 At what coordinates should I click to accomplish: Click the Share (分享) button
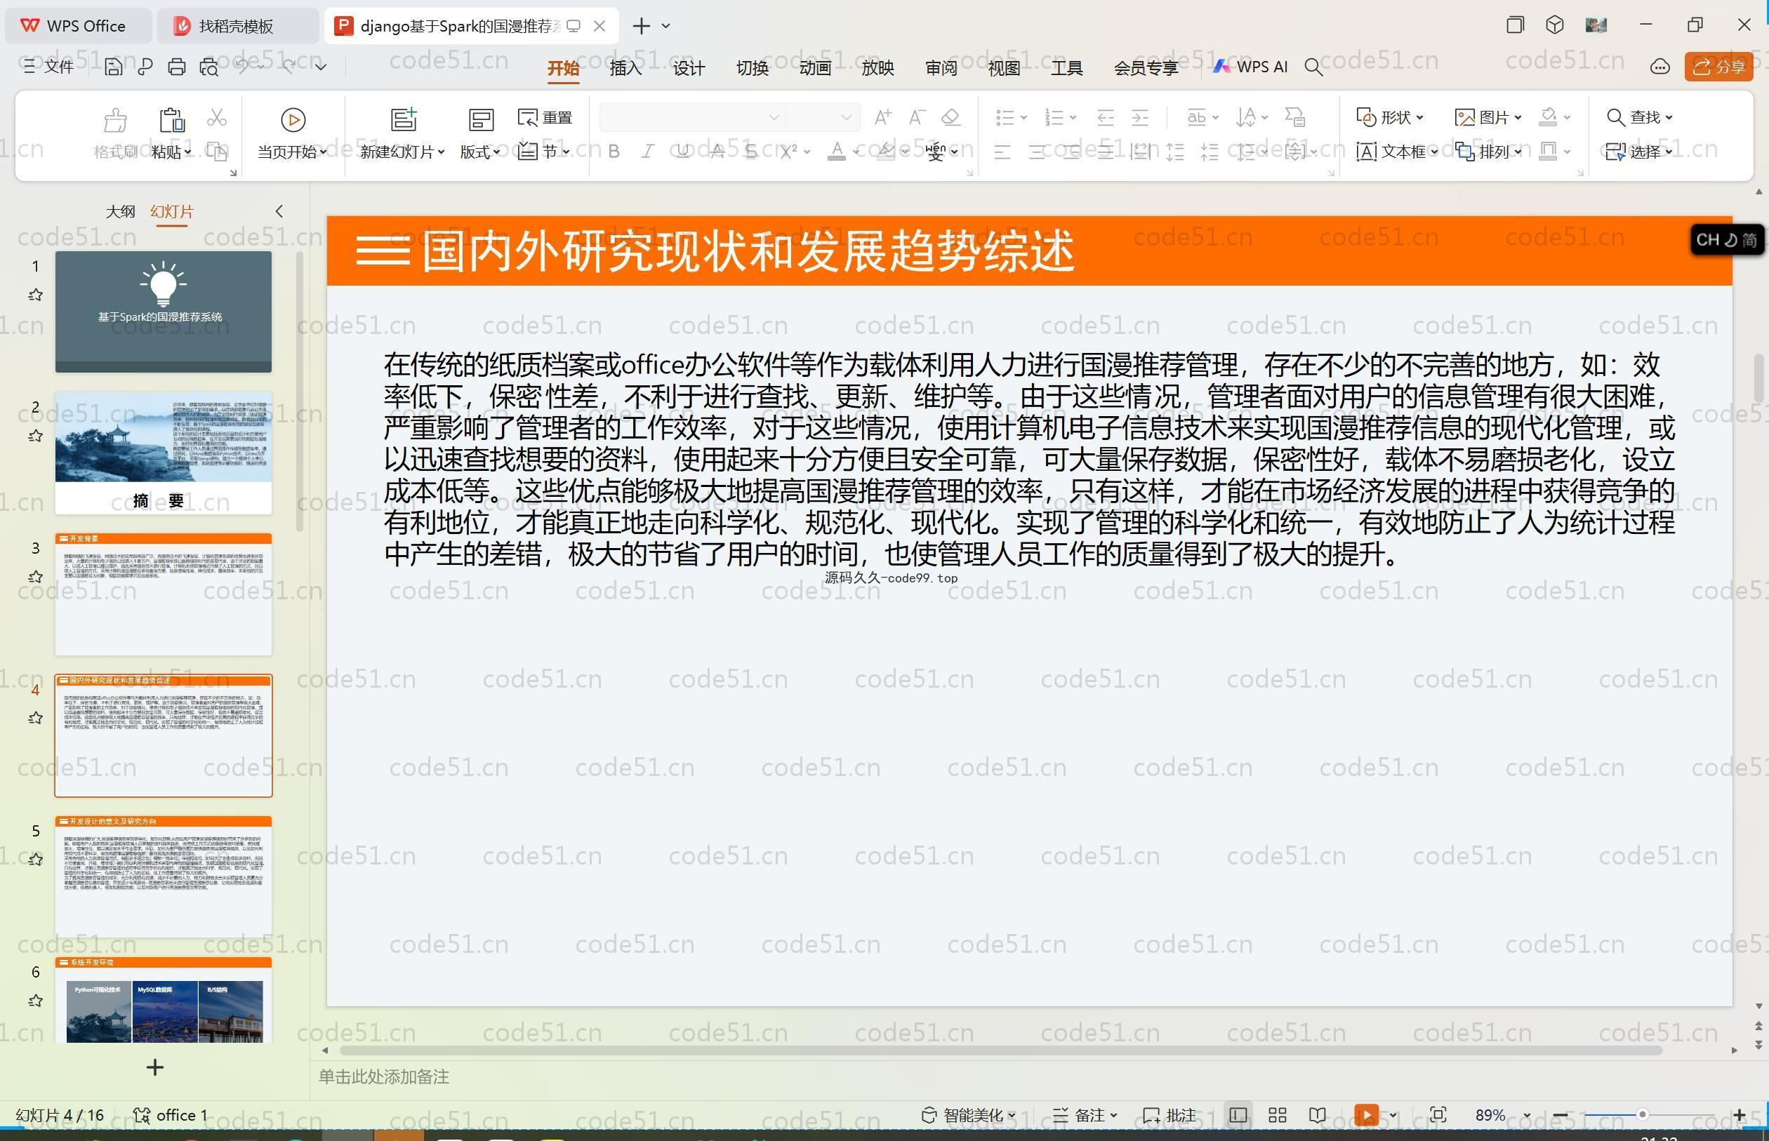[1719, 67]
